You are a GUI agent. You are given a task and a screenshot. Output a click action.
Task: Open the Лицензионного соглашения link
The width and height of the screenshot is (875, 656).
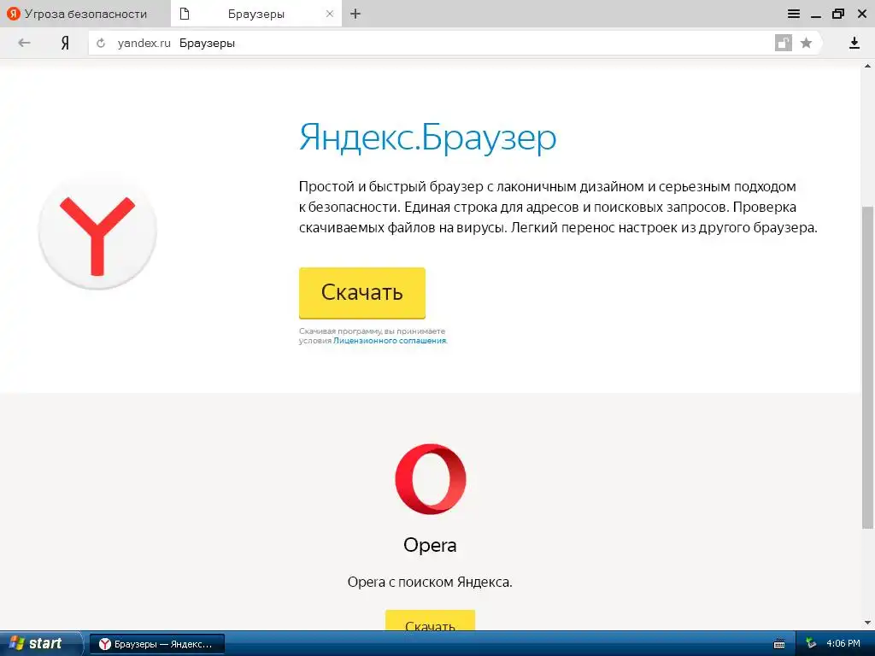tap(390, 341)
